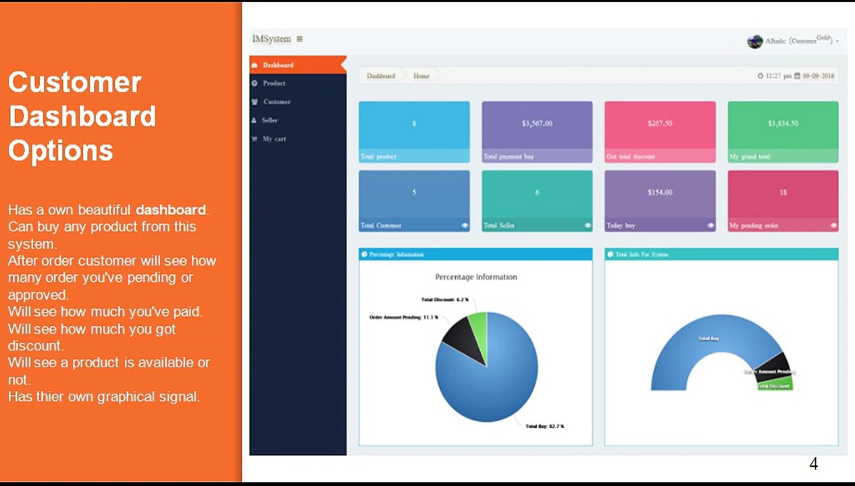855x486 pixels.
Task: Click the Seller person icon in sidebar
Action: point(254,120)
